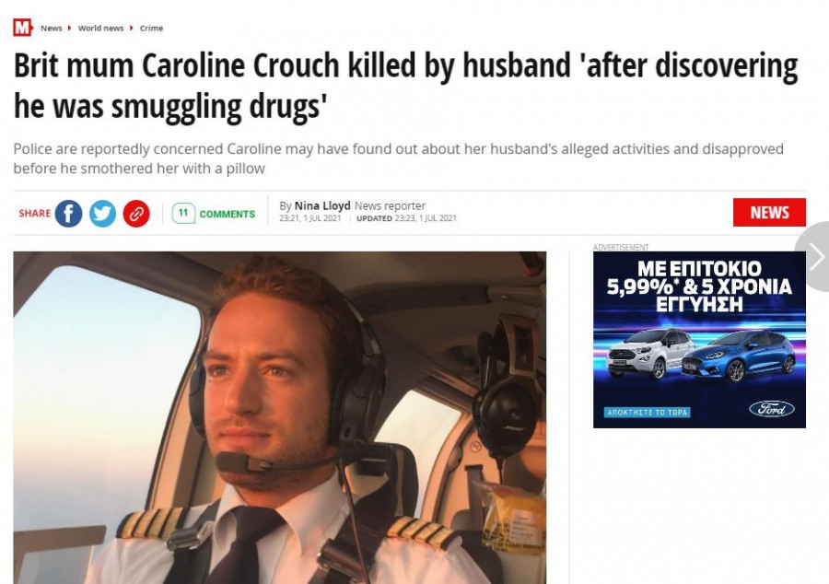Open the pilot photo in cockpit
Screen dimensions: 829x584
(280, 417)
